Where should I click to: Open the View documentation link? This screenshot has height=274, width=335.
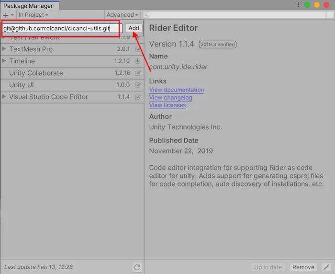(x=177, y=90)
